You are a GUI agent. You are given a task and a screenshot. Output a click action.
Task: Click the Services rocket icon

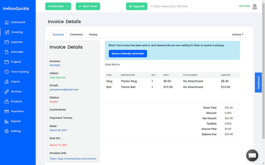(7, 92)
